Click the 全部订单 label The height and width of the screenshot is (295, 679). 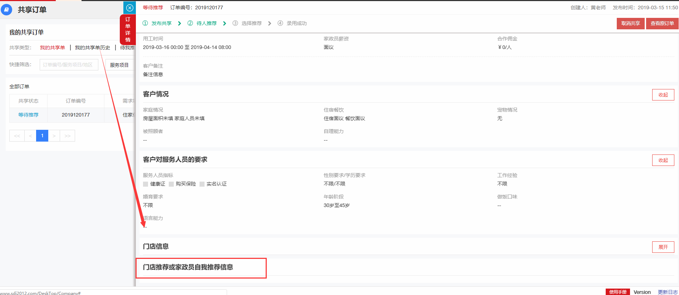tap(19, 87)
